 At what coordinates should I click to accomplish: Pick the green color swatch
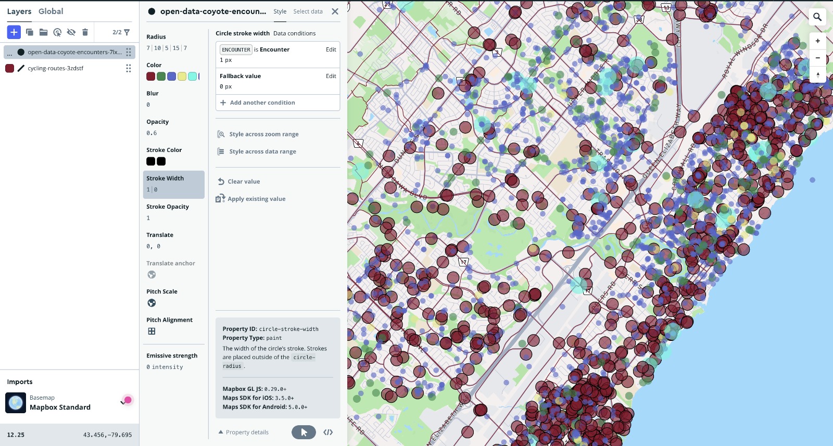[161, 77]
